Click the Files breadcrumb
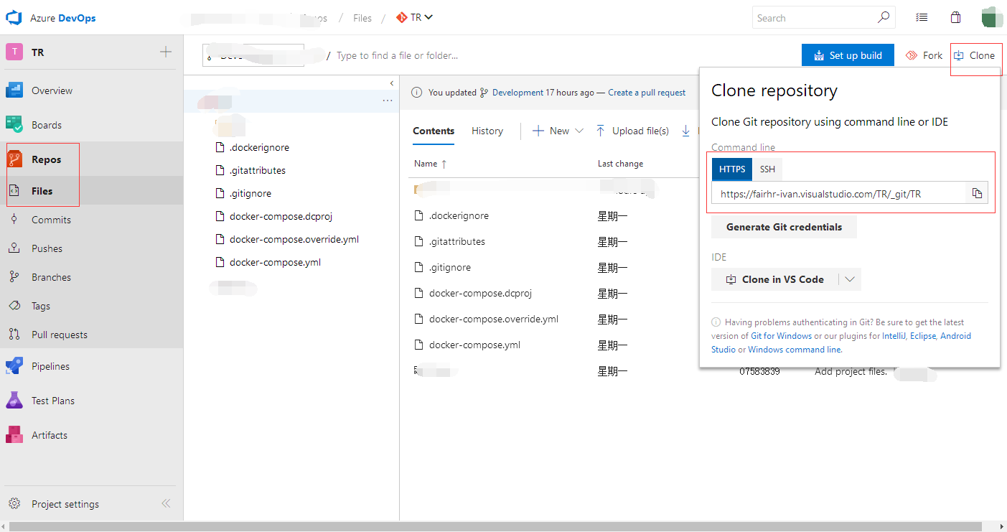 click(x=362, y=18)
